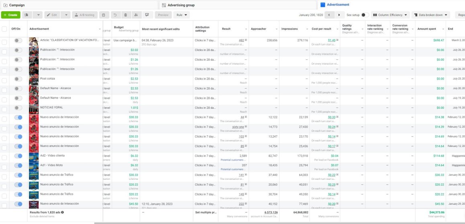465x224 pixels.
Task: Click the undo arrow icon in toolbar
Action: 115,15
